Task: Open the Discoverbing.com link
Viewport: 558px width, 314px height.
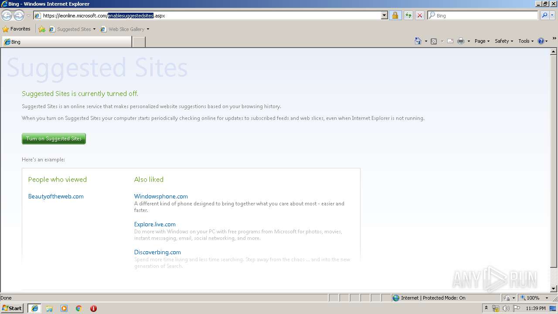Action: [157, 252]
